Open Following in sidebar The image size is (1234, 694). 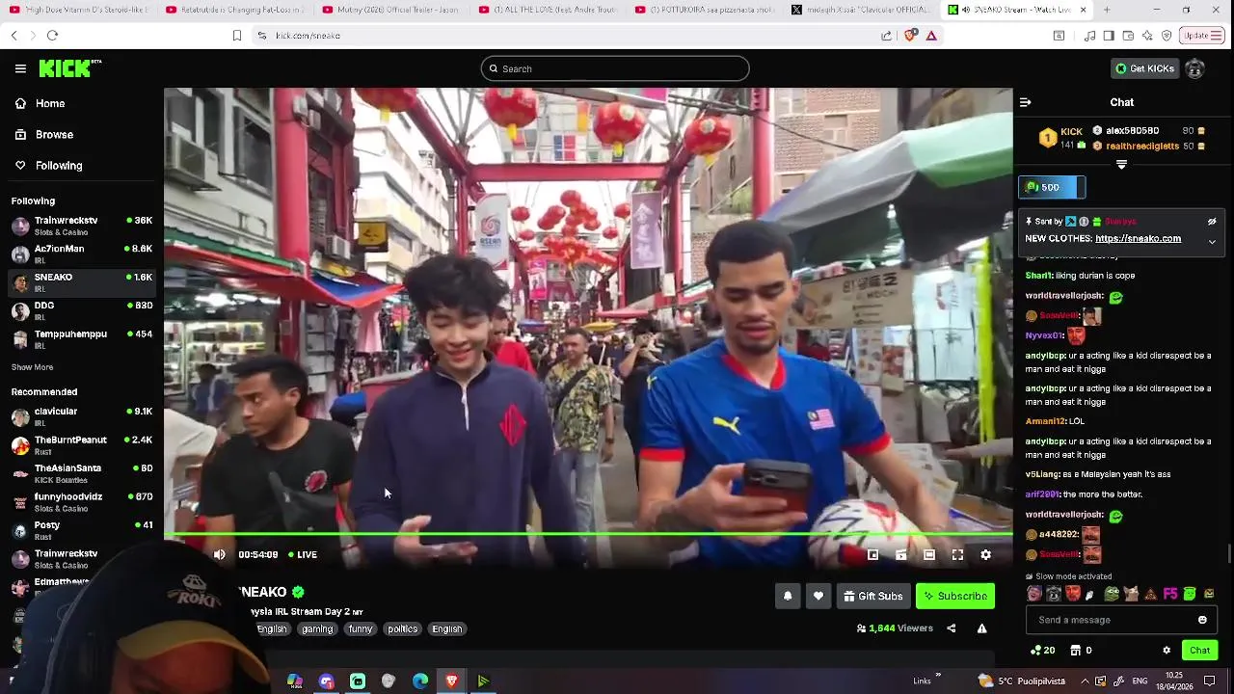(x=82, y=165)
